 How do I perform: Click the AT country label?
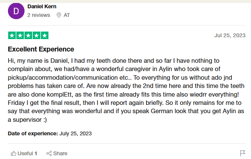67,15
